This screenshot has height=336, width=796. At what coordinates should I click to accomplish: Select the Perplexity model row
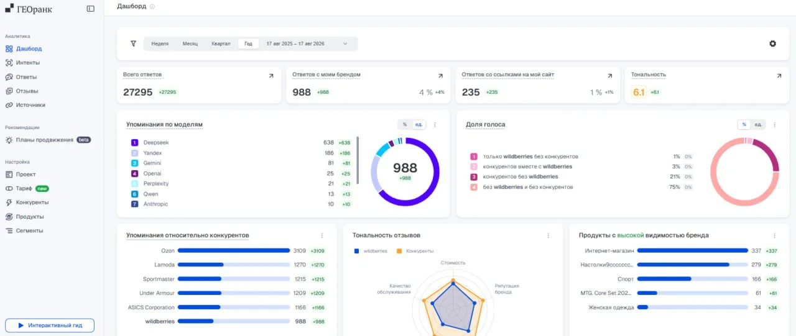[241, 183]
